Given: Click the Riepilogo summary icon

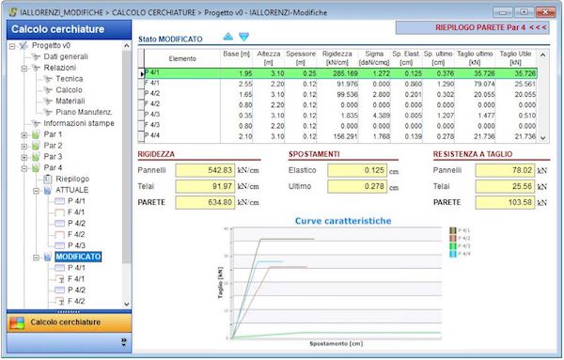Looking at the screenshot, I should pyautogui.click(x=48, y=180).
